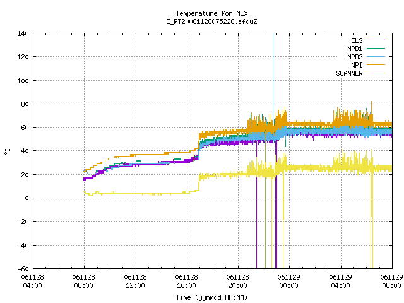The height and width of the screenshot is (303, 404).
Task: Click the y-axis value -40
Action: click(23, 246)
